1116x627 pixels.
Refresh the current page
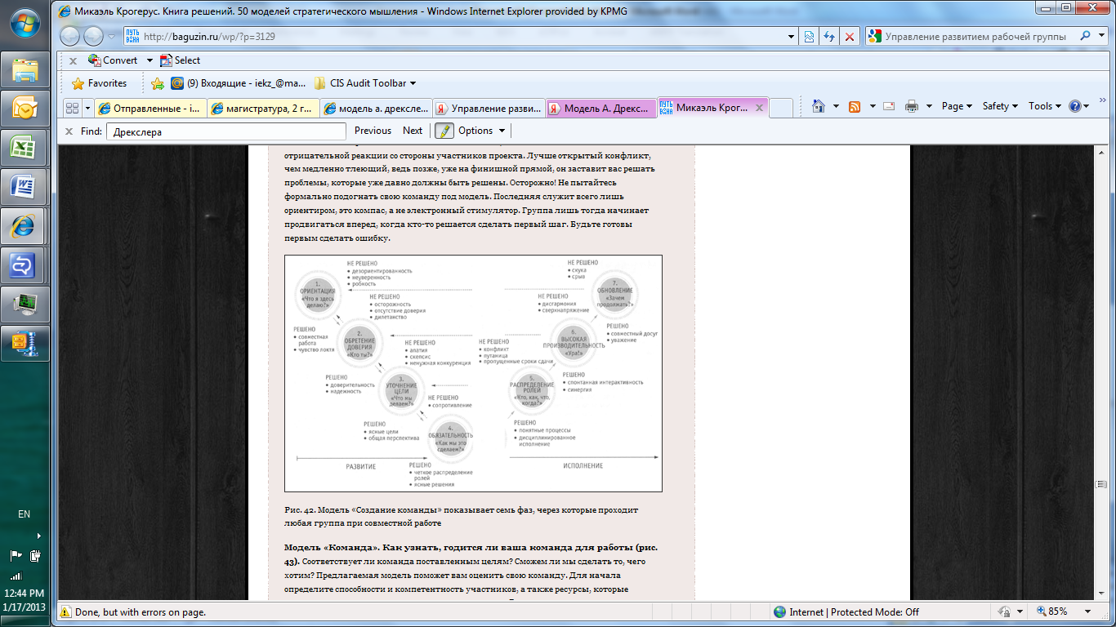(x=829, y=36)
